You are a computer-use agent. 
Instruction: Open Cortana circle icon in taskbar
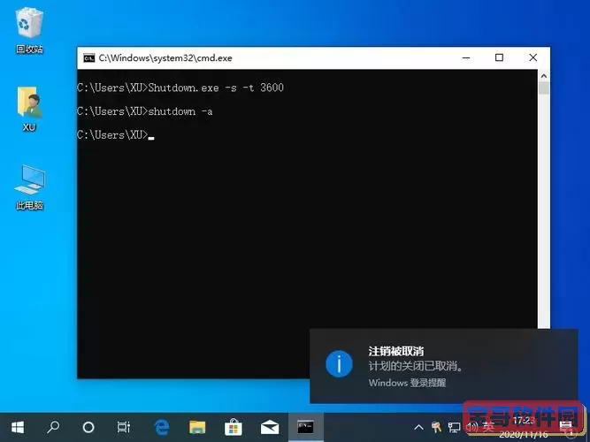(x=88, y=427)
